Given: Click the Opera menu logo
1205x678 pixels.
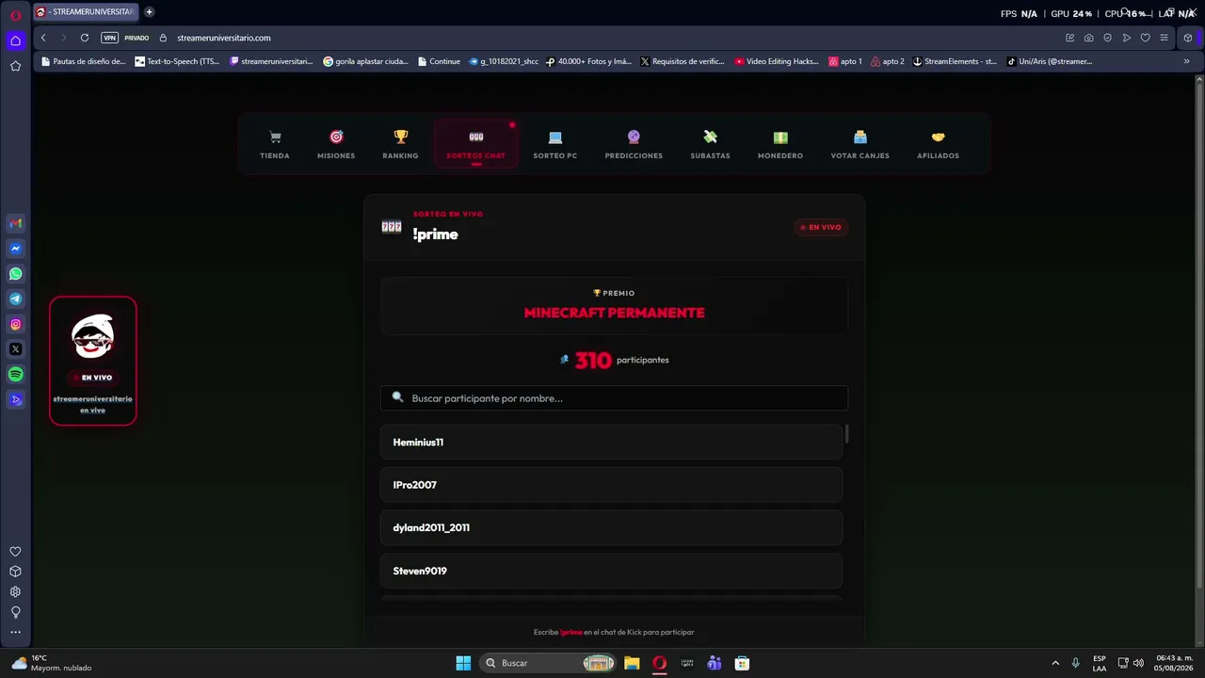Looking at the screenshot, I should [x=15, y=15].
